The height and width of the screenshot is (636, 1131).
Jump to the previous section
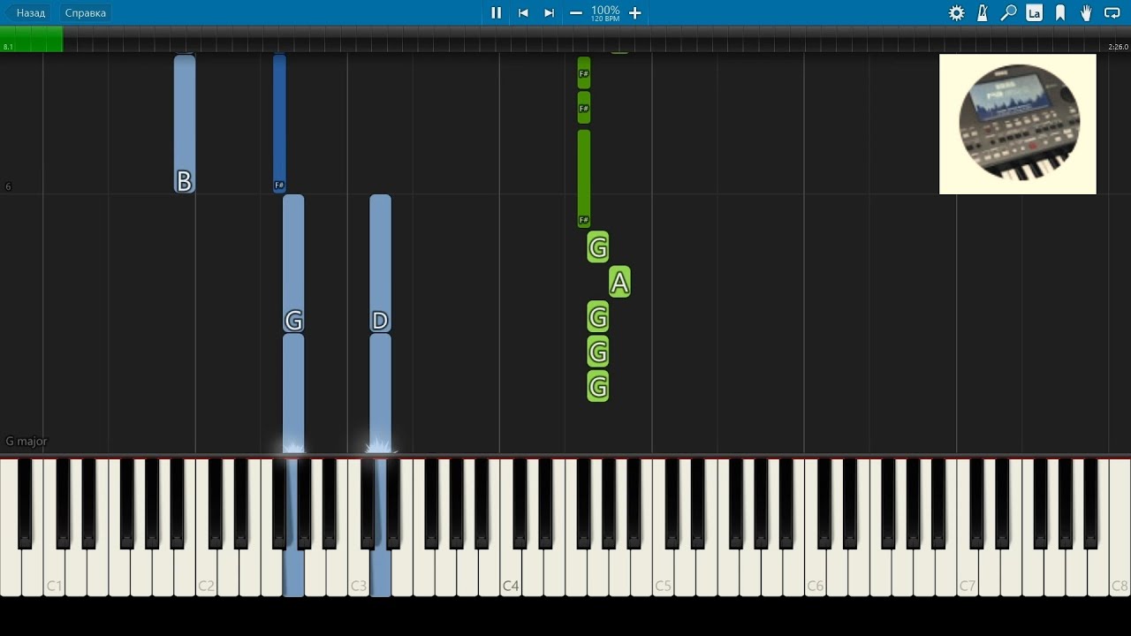tap(523, 13)
